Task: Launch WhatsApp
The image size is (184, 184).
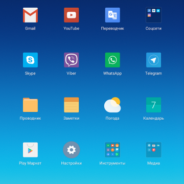Action: point(112,60)
